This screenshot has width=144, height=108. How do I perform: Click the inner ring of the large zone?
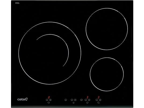click(53, 50)
